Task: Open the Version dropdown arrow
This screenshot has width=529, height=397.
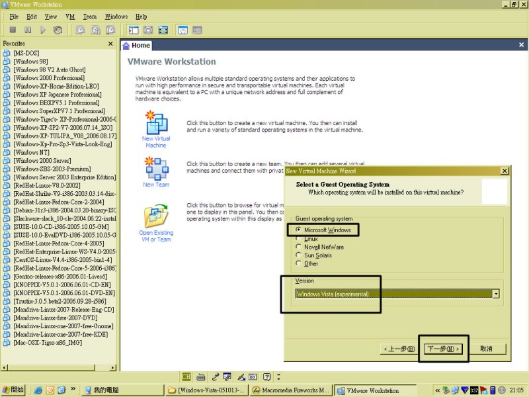Action: pos(495,294)
